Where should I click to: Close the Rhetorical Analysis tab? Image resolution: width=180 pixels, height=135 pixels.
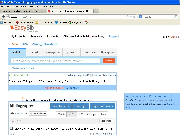pyautogui.click(x=45, y=11)
